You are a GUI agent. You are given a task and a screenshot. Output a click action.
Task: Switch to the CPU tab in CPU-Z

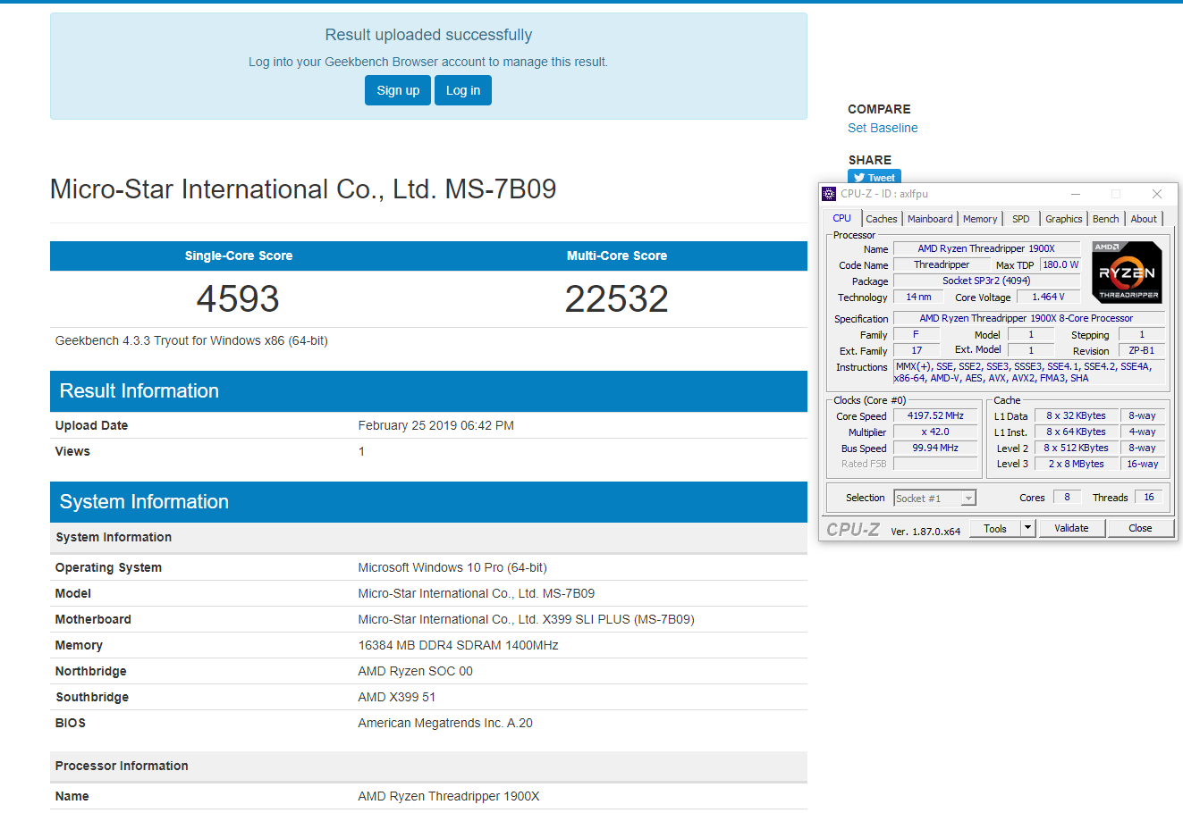click(842, 218)
